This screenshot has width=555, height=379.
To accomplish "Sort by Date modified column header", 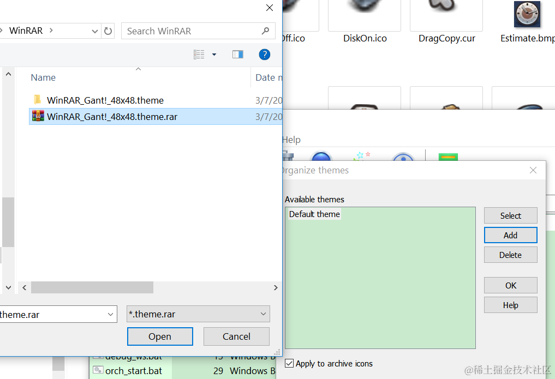I will click(268, 77).
